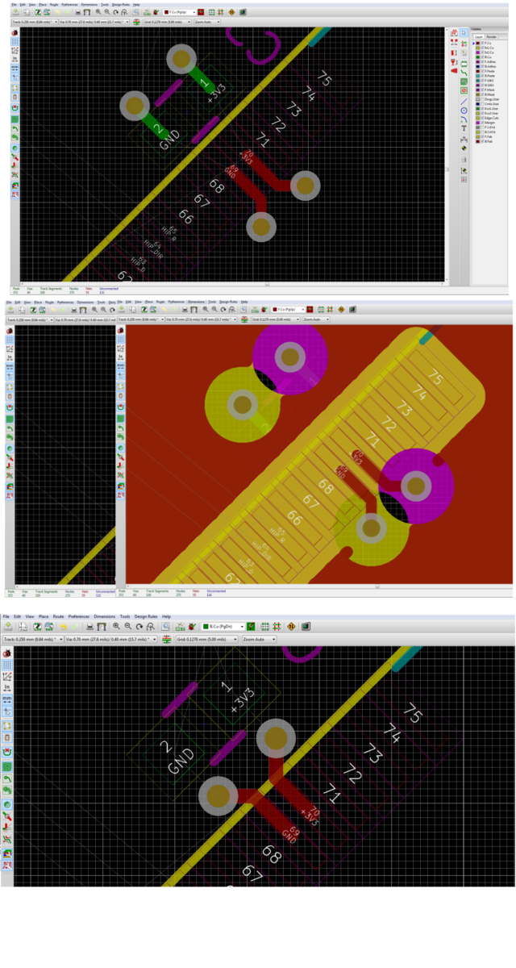Open New board icon in bottom window toolbar
This screenshot has height=968, width=516.
point(9,626)
